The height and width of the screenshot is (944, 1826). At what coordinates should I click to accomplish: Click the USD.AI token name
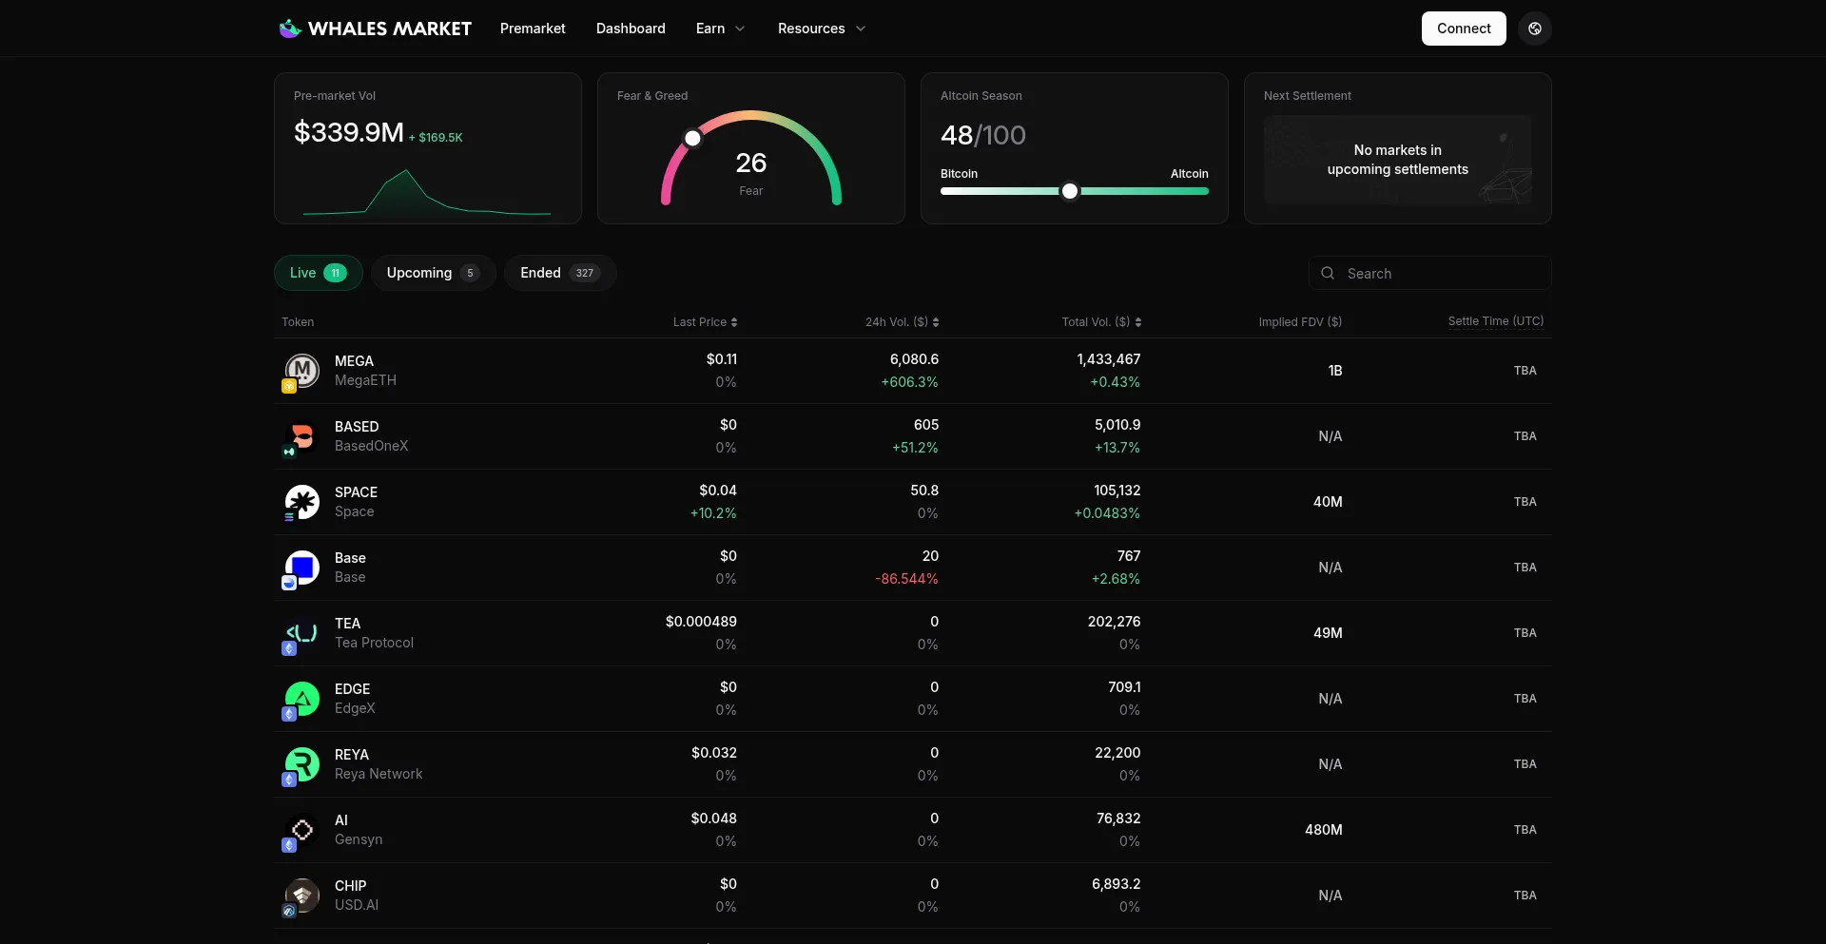click(x=357, y=905)
